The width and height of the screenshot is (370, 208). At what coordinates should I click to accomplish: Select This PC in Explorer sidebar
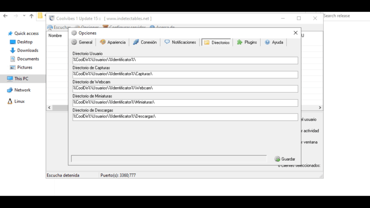21,79
